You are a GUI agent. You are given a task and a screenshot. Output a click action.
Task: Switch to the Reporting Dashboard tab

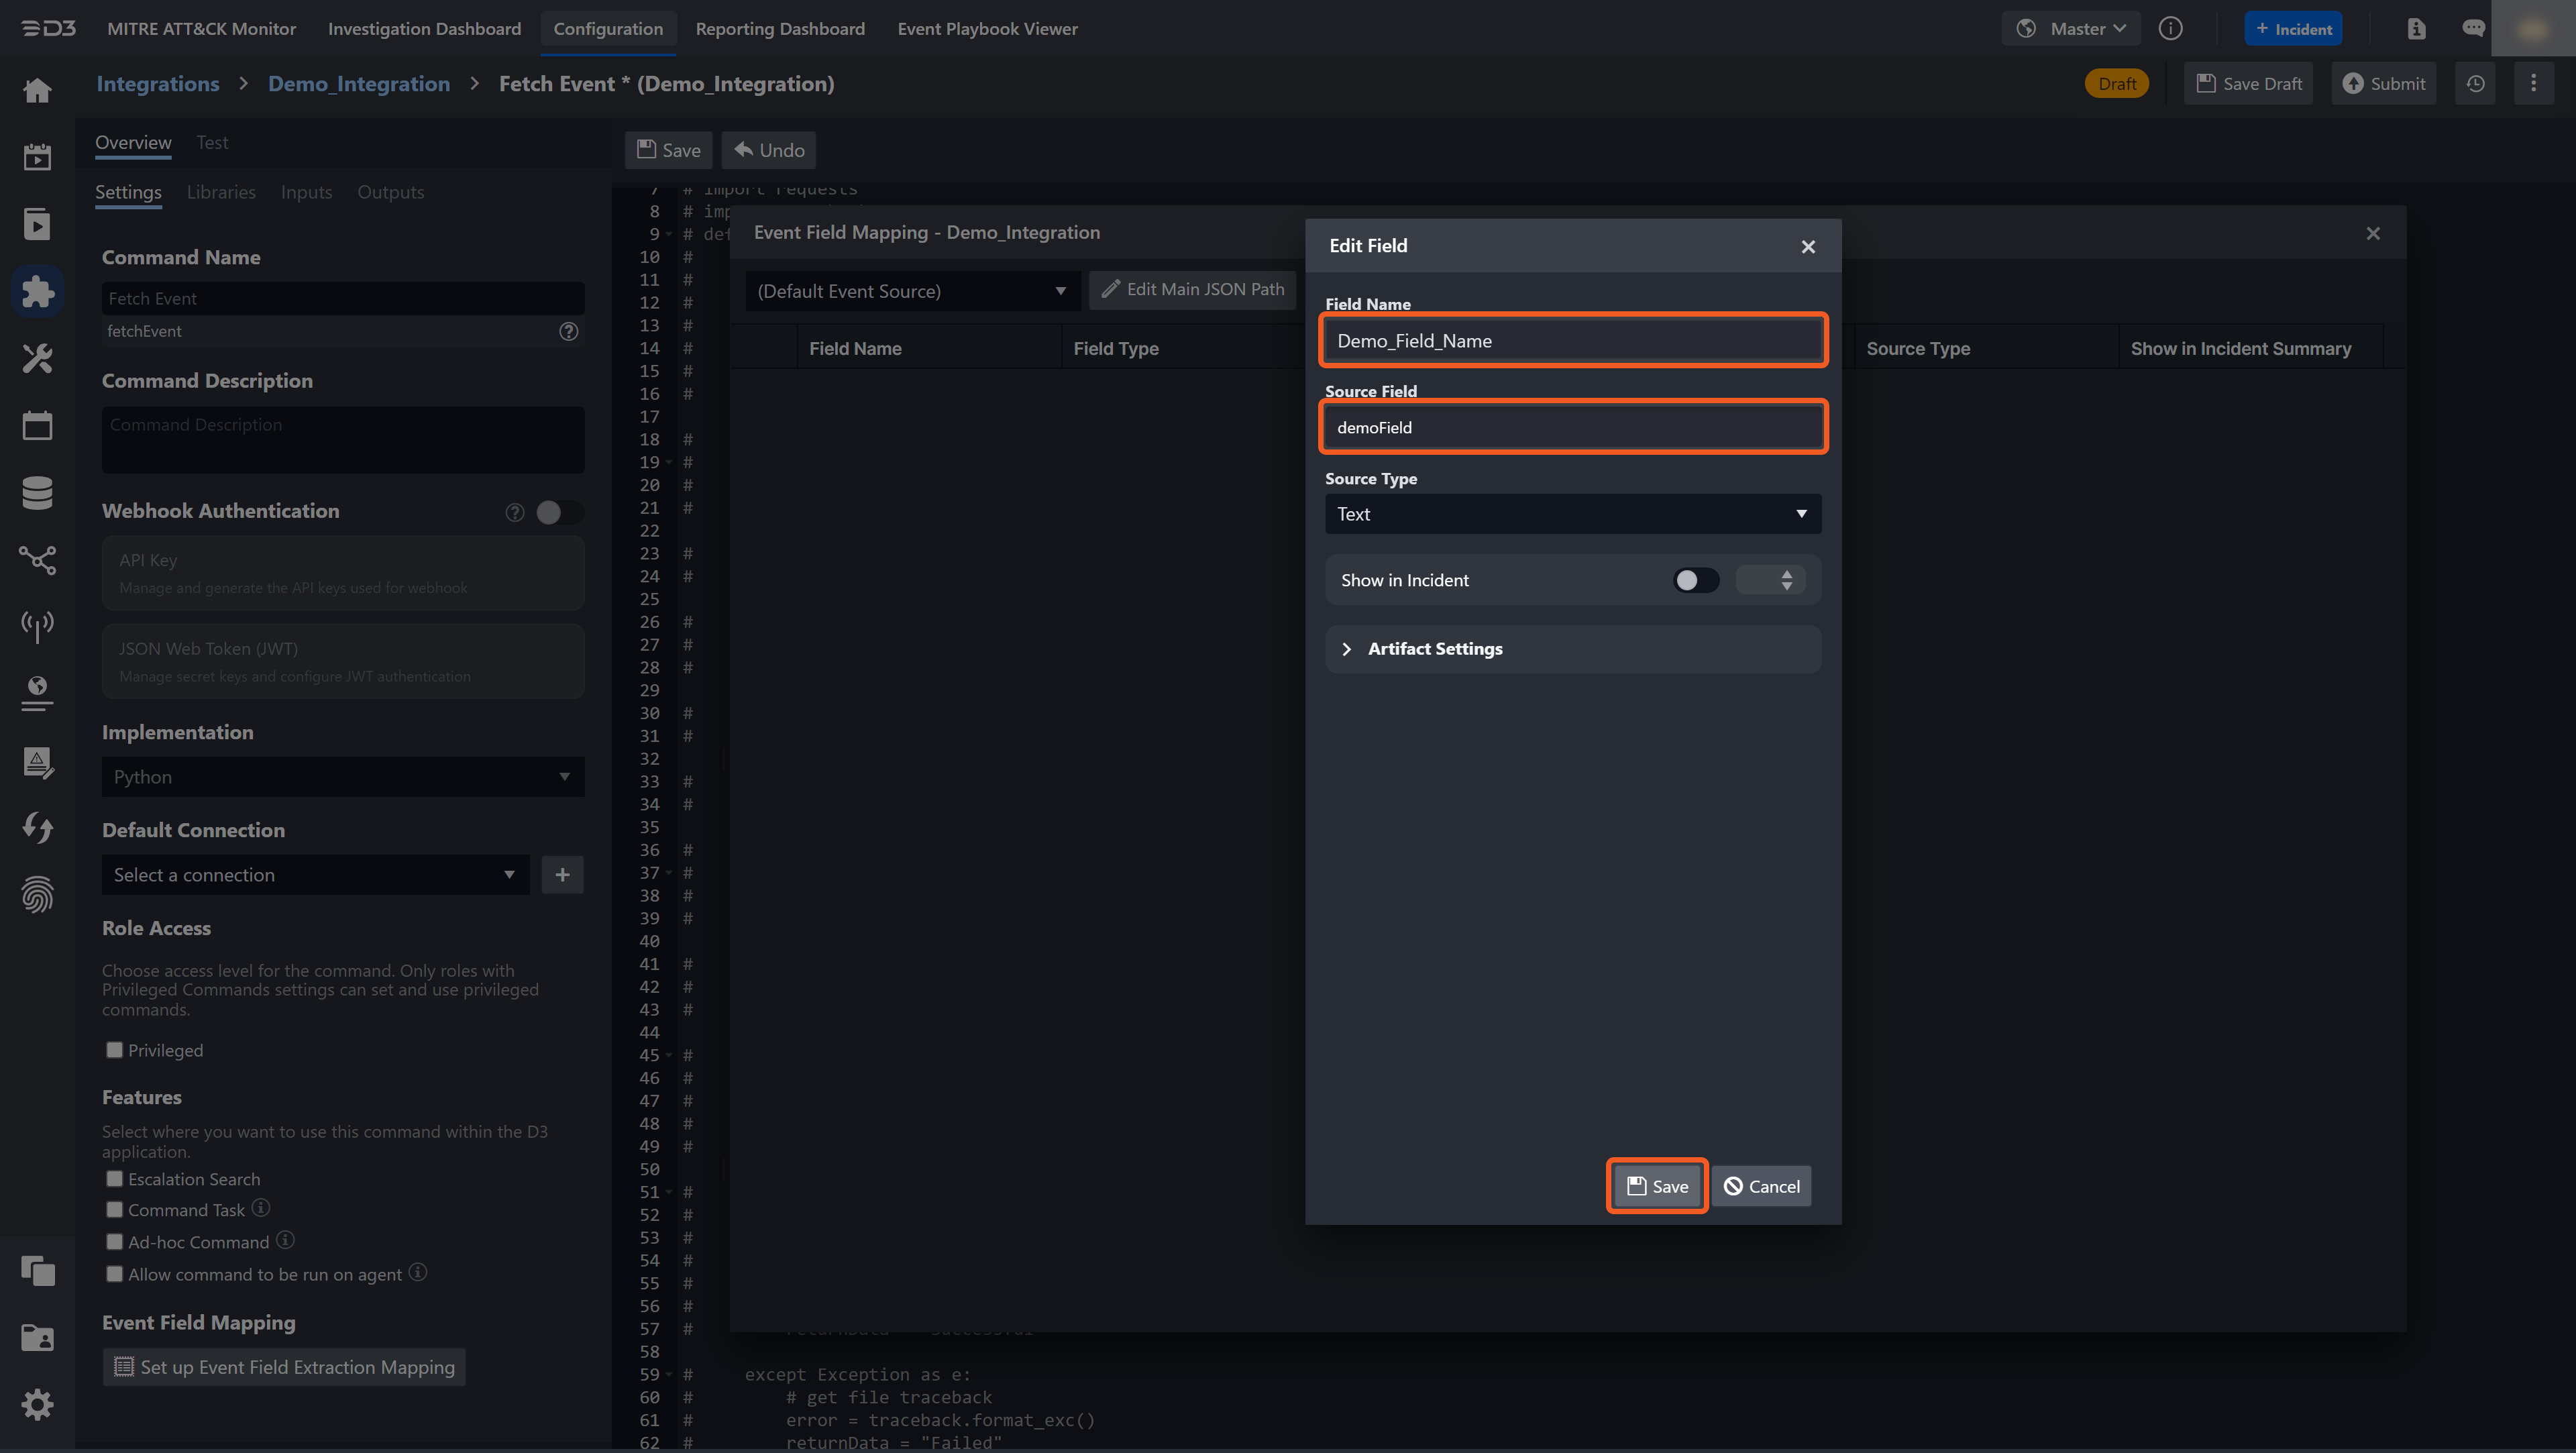[780, 29]
